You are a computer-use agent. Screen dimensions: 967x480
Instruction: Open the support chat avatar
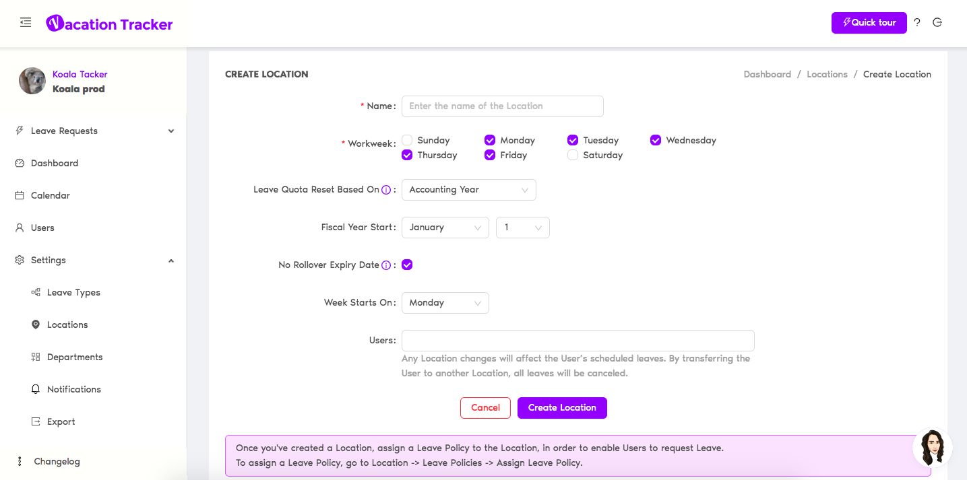[x=933, y=448]
